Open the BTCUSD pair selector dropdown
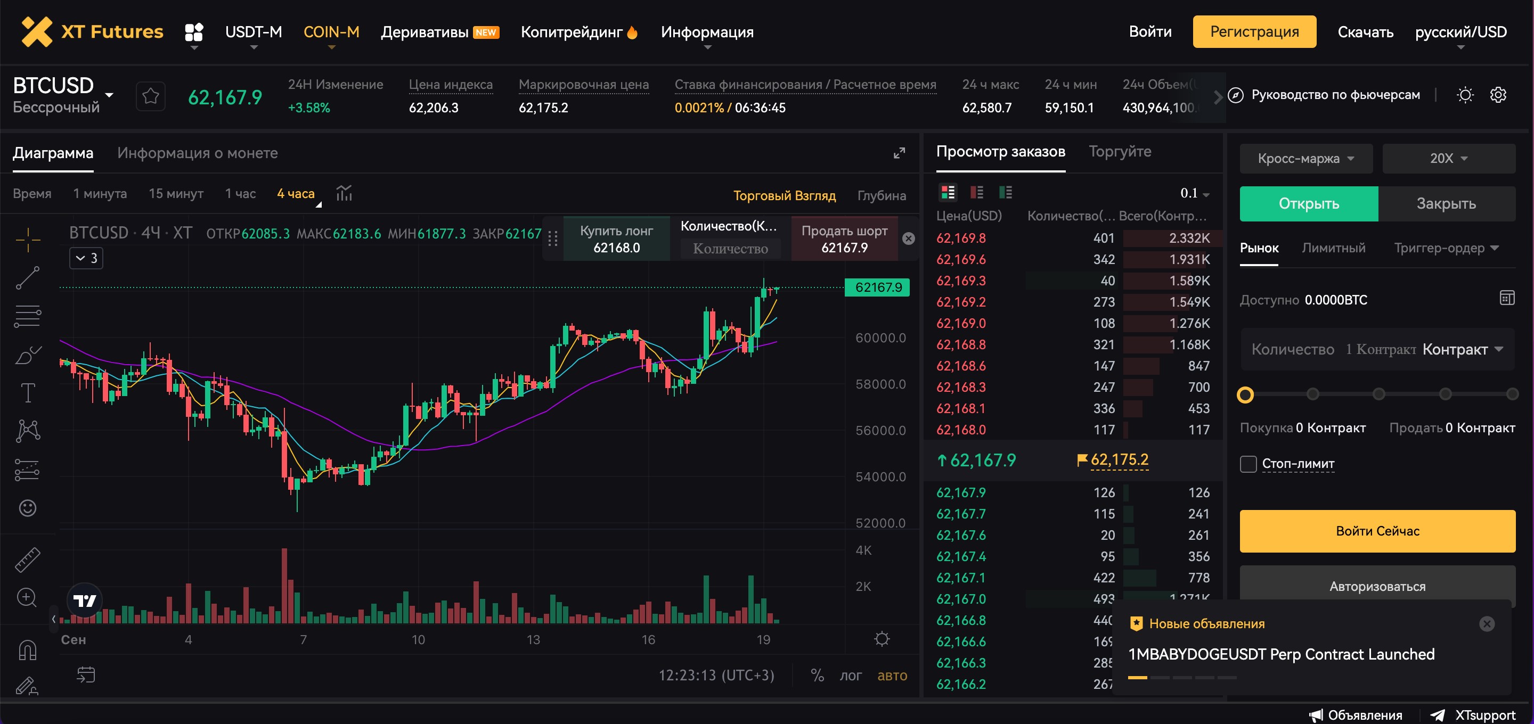Screen dimensions: 1534x724 [x=110, y=95]
